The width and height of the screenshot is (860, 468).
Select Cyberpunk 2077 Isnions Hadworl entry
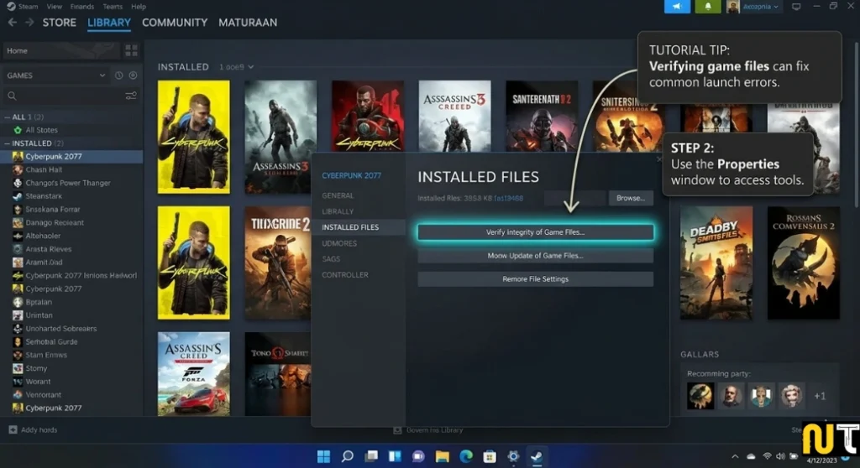pos(81,276)
